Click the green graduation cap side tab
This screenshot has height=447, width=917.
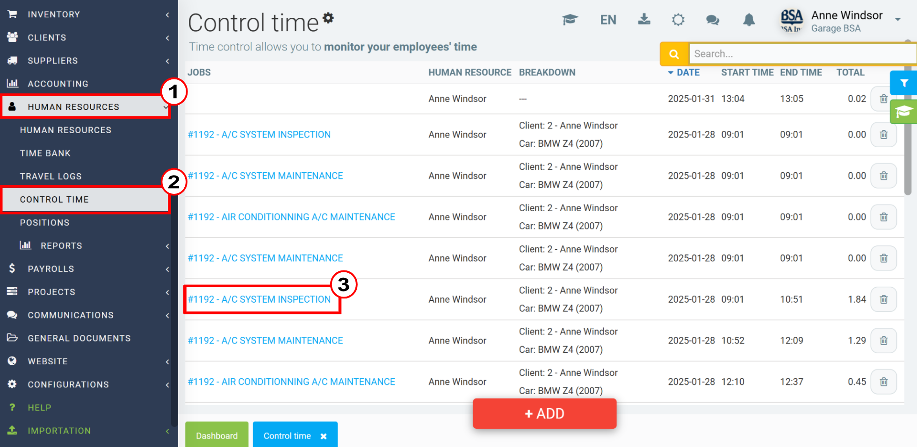(903, 112)
